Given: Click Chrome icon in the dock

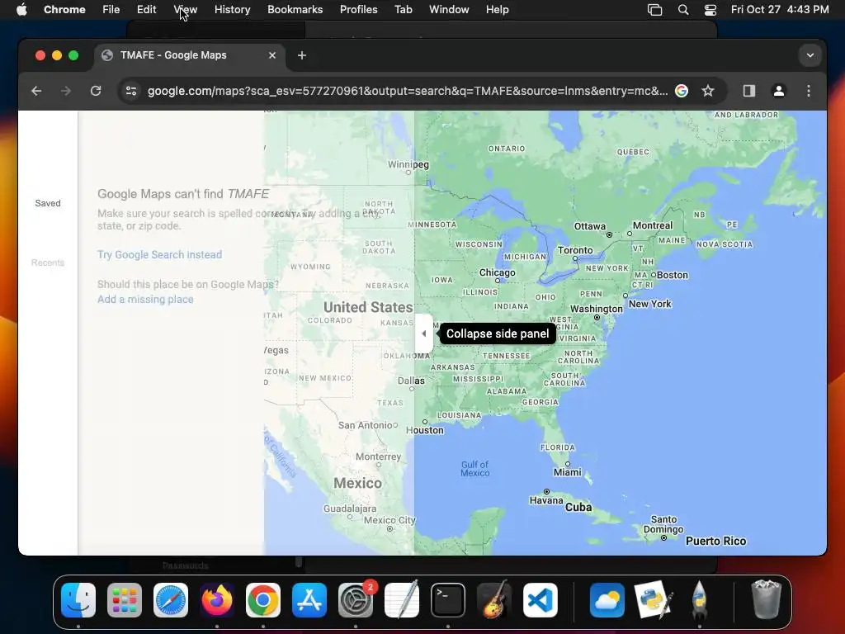Looking at the screenshot, I should (263, 600).
